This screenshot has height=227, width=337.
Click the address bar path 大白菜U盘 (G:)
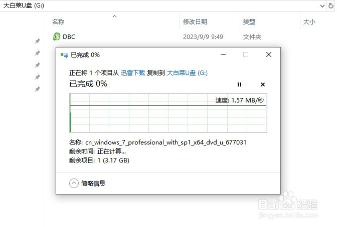tap(24, 5)
